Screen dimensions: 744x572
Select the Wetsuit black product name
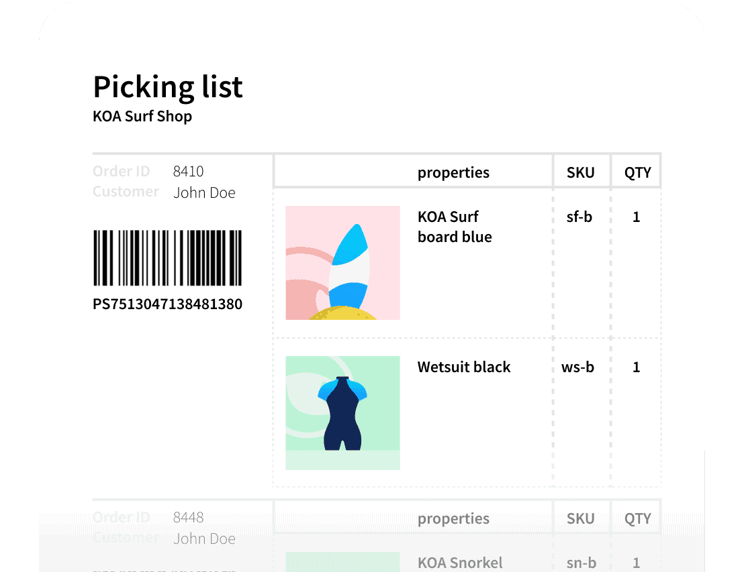pyautogui.click(x=463, y=367)
